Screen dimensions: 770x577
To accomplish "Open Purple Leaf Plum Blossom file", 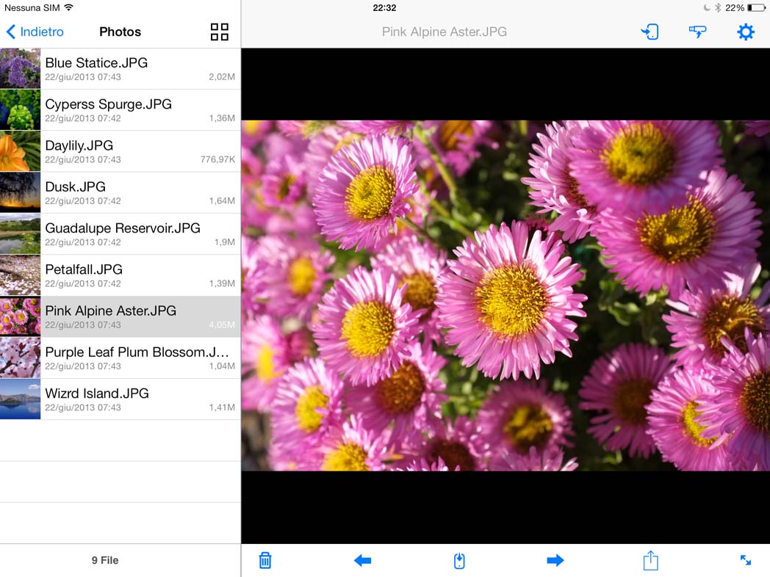I will (120, 358).
